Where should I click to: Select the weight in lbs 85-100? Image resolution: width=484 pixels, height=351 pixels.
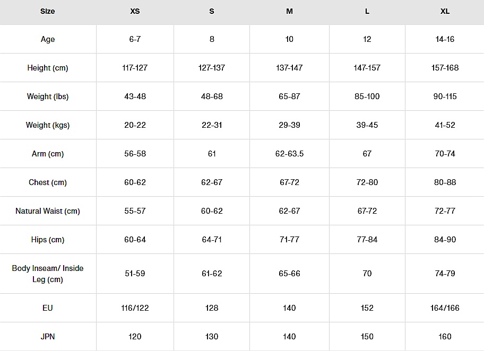click(x=367, y=96)
